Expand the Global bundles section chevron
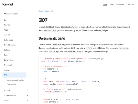The image size is (138, 104). (27, 45)
